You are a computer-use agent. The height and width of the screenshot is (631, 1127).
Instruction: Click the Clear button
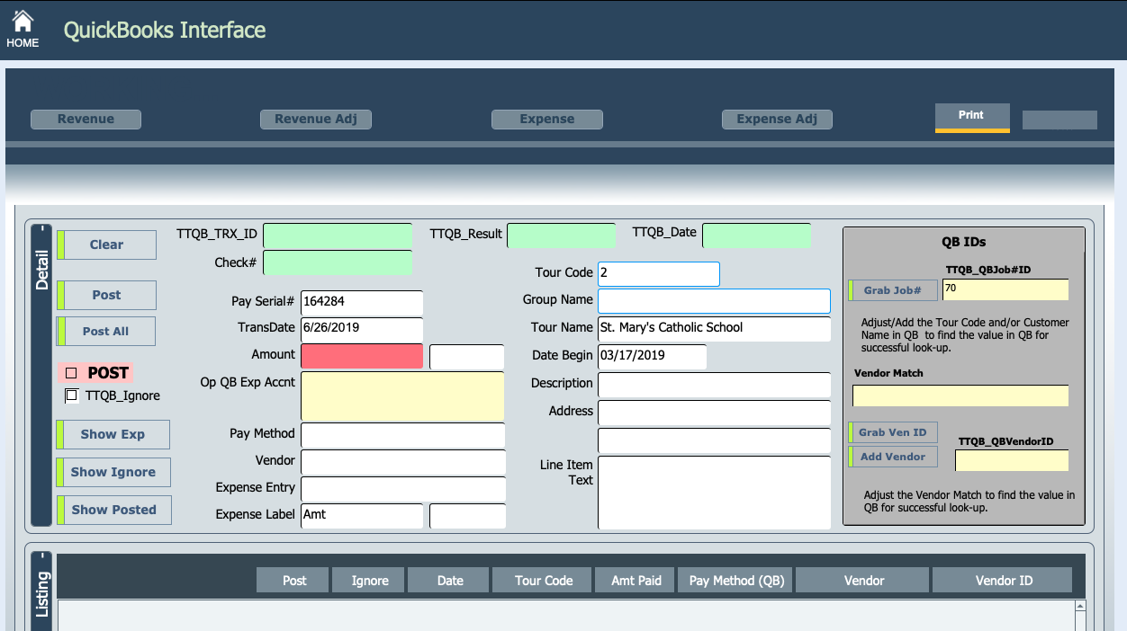106,244
